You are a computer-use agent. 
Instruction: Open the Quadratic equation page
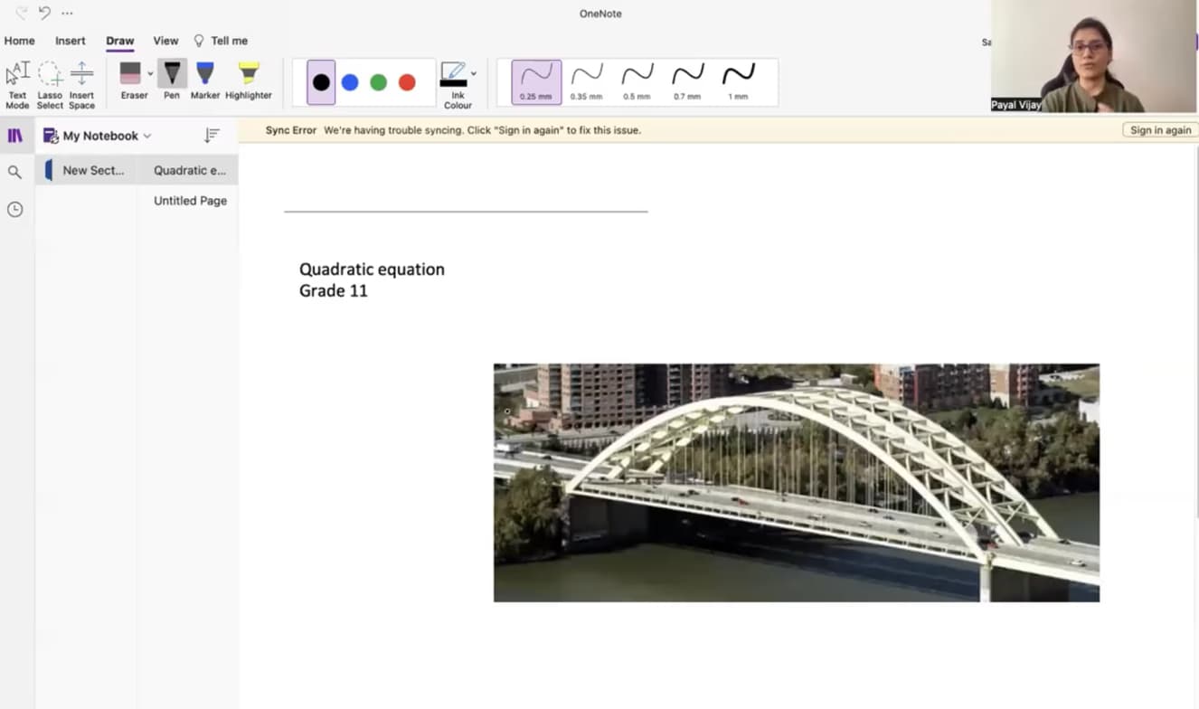coord(189,170)
